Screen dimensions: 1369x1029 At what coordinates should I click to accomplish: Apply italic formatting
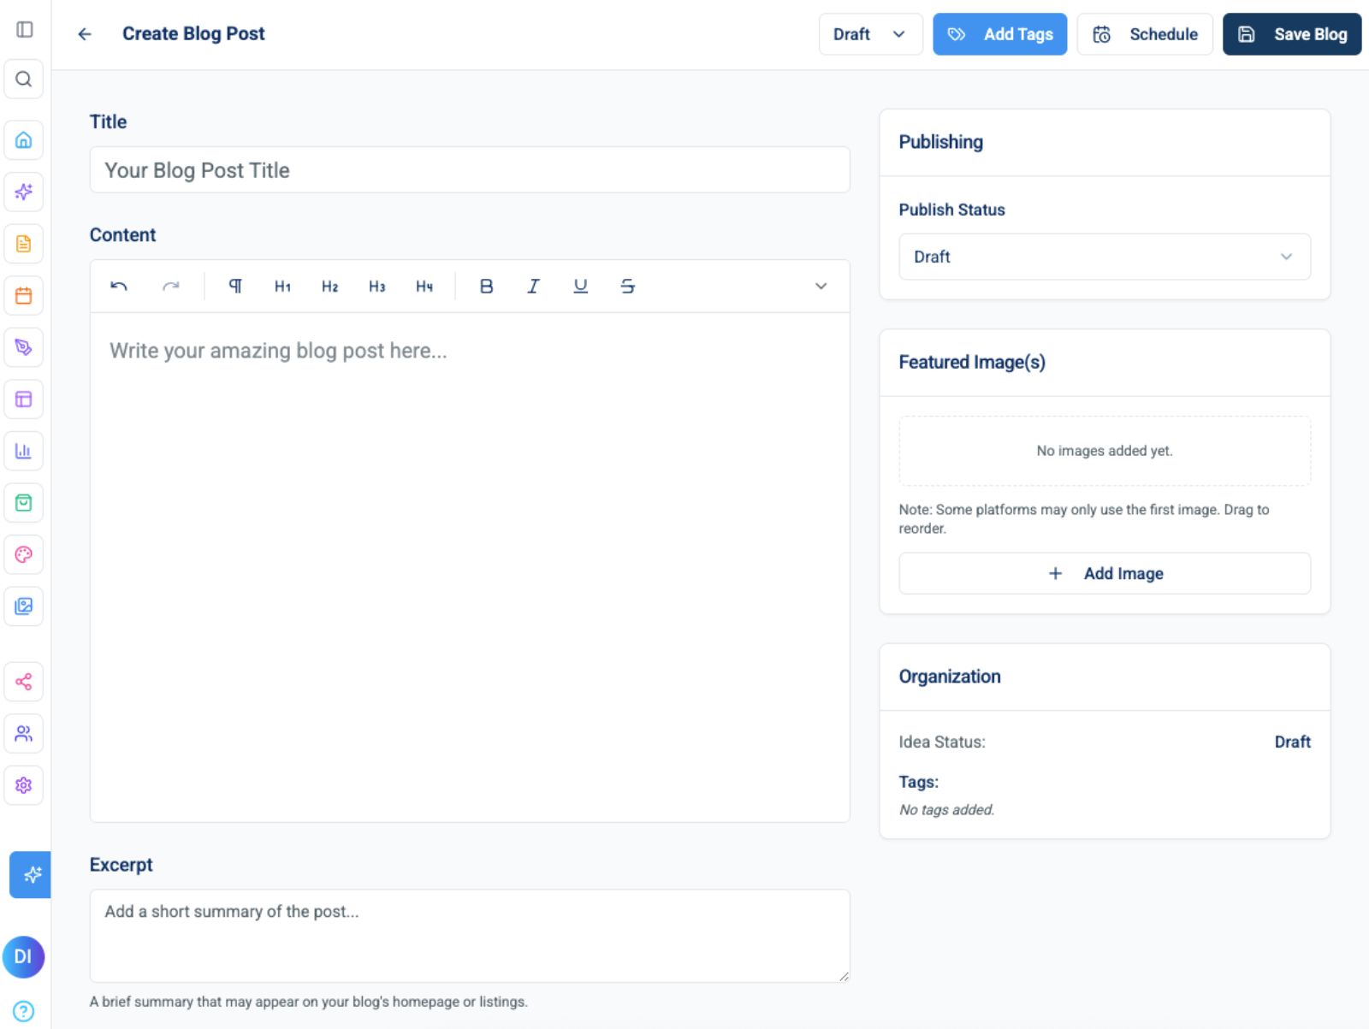pos(533,286)
